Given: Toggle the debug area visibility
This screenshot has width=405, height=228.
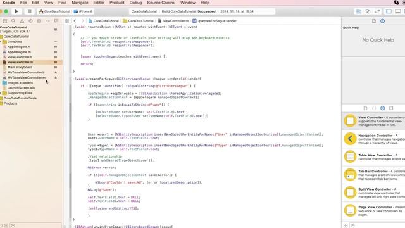Looking at the screenshot, I should (x=398, y=11).
